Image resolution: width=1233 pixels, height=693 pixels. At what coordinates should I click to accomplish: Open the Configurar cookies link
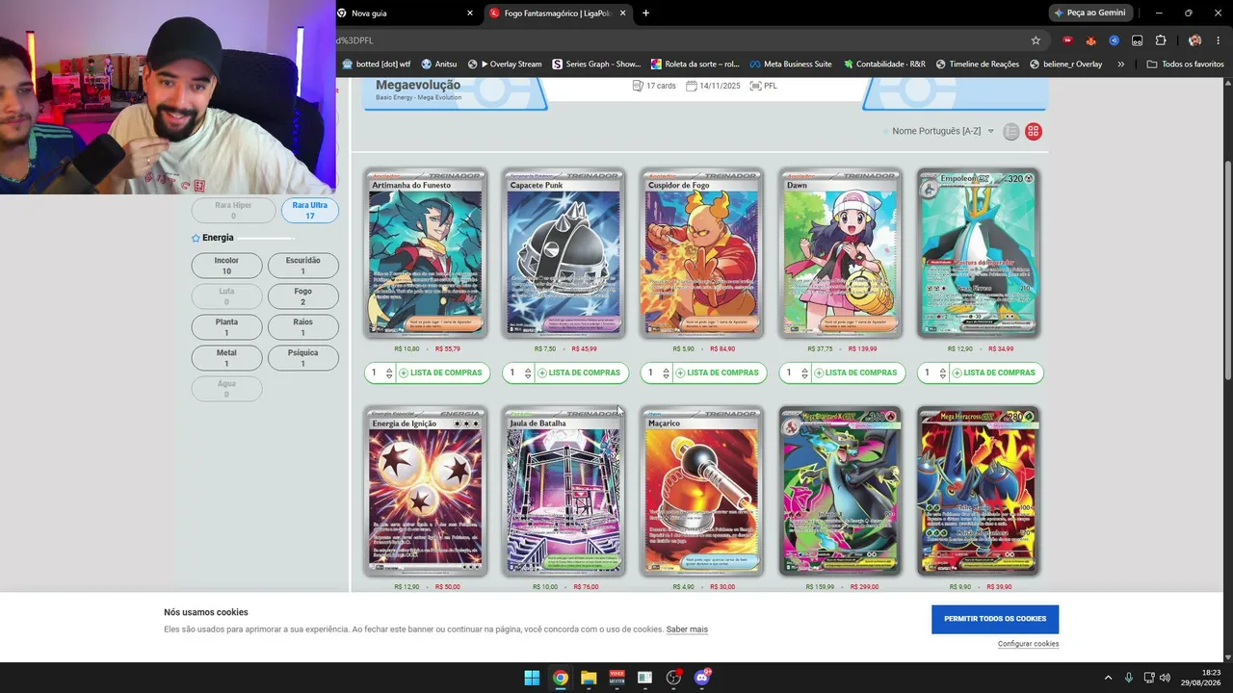point(1028,644)
